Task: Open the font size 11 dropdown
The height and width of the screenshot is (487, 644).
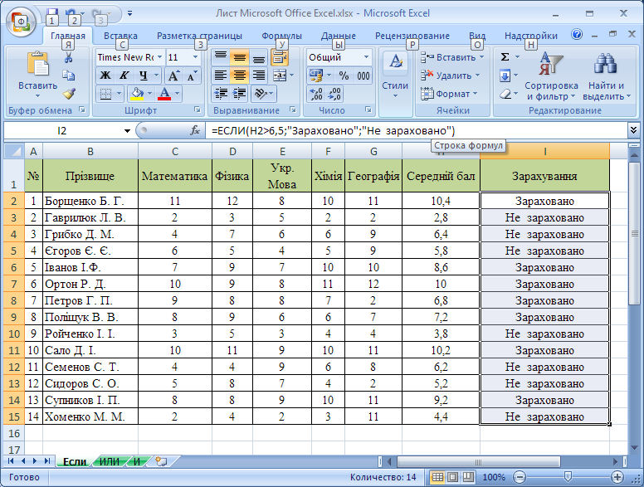Action: pos(196,57)
